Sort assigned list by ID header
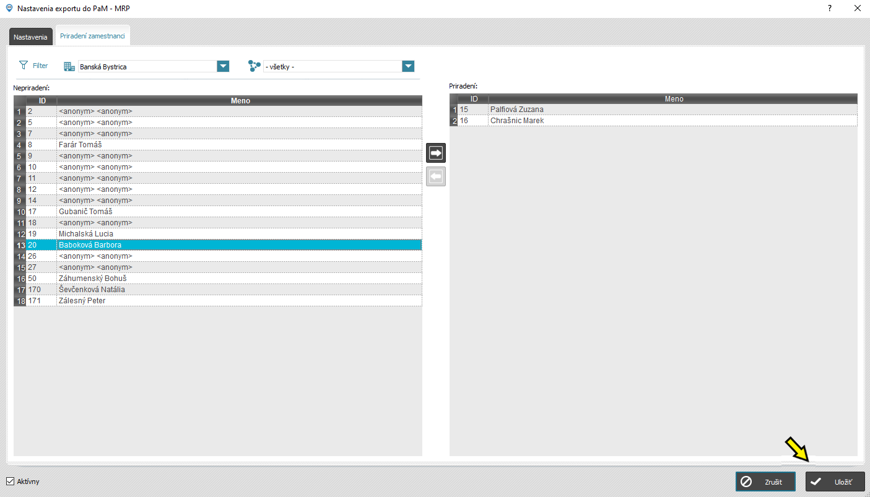The image size is (870, 497). click(x=474, y=99)
